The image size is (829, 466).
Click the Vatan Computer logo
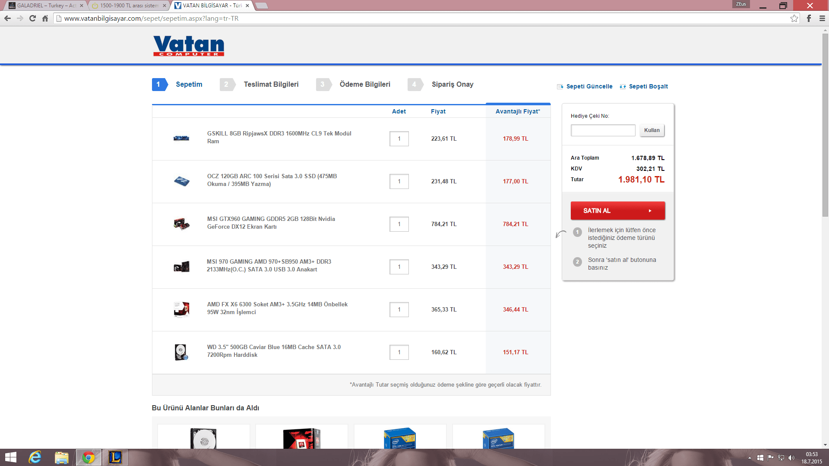point(189,46)
